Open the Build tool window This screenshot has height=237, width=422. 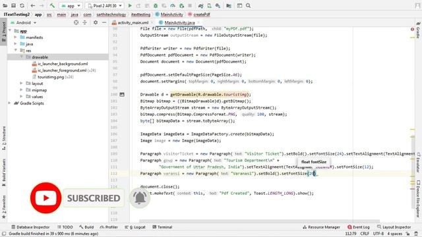(86, 227)
